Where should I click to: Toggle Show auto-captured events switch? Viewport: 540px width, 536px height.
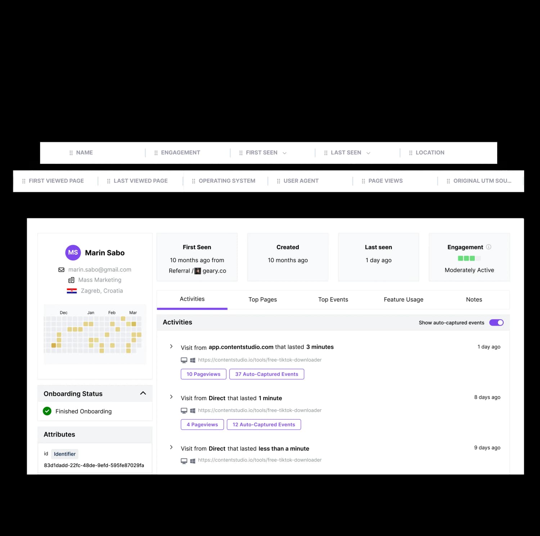496,322
